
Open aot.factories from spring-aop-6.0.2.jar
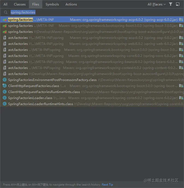[92, 38]
